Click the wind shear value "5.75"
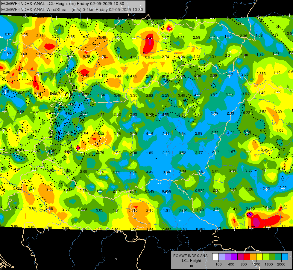This screenshot has width=293, height=270. click(182, 115)
